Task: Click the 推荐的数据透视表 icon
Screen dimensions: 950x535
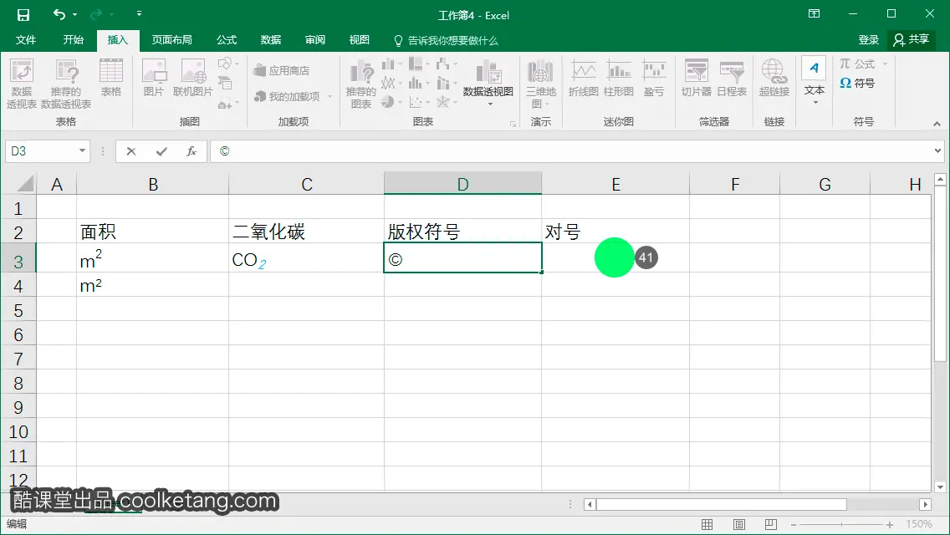Action: point(66,84)
